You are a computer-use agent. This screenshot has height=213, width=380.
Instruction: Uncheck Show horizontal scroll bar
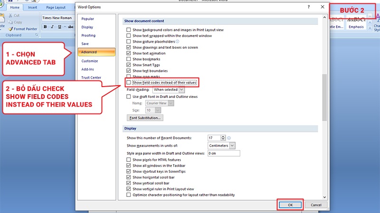pos(128,177)
